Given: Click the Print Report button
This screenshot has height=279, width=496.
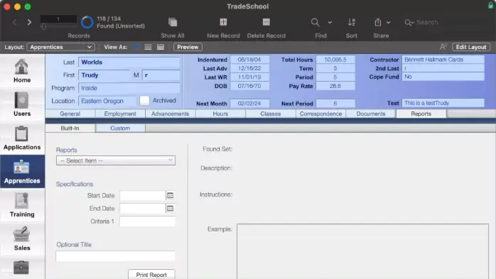Looking at the screenshot, I should click(151, 275).
